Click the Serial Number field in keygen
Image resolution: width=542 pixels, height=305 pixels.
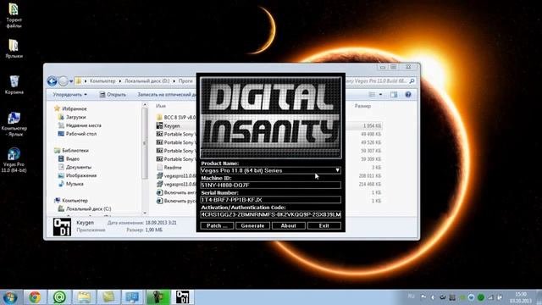point(271,200)
